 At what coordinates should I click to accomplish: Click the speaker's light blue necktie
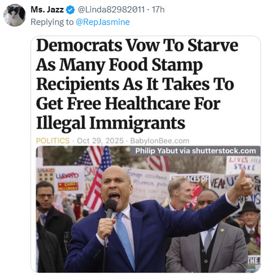click(124, 240)
